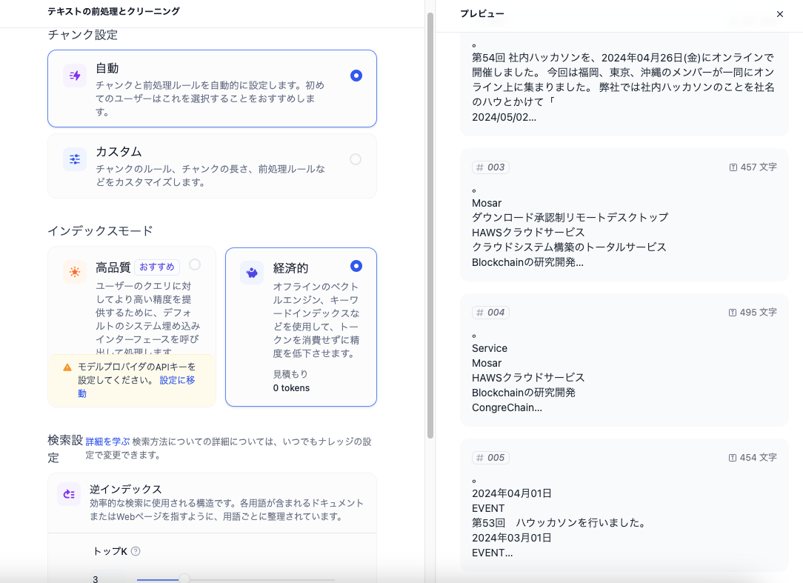The width and height of the screenshot is (803, 583).
Task: Select the lightning icon beside 自動
Action: [x=75, y=76]
